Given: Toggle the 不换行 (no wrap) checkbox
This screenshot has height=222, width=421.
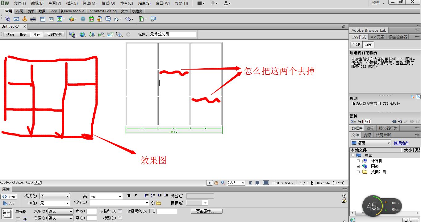Looking at the screenshot, I should 120,212.
